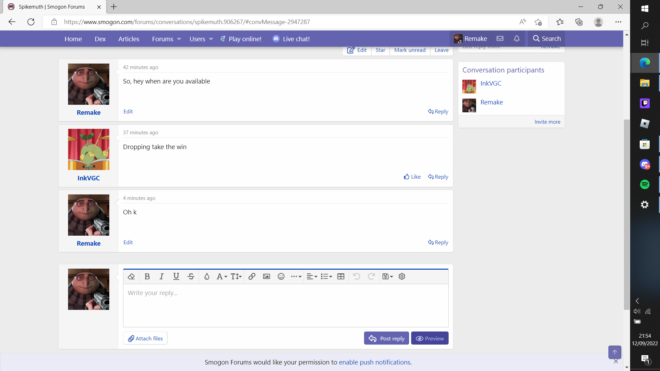Open the Live chat! Discord link
Viewport: 660px width, 371px height.
291,39
